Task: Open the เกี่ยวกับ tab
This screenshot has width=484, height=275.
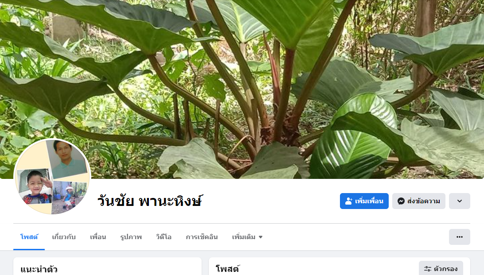Action: click(64, 237)
